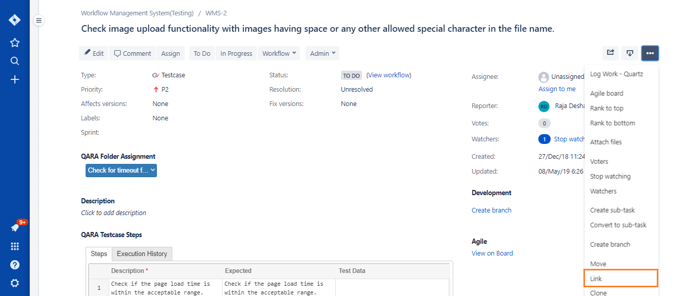Choose Stop watching in the actions menu
The height and width of the screenshot is (296, 686).
pyautogui.click(x=621, y=177)
